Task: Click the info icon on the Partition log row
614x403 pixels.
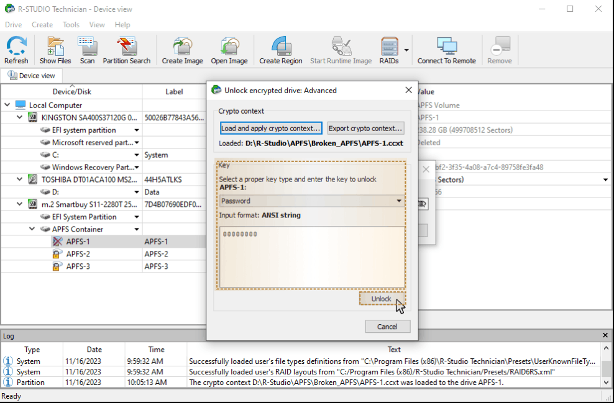Action: [x=8, y=383]
